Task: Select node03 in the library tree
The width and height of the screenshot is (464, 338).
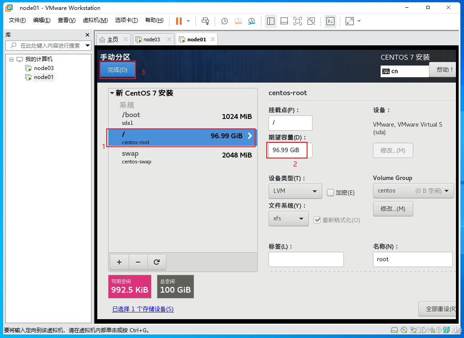Action: 39,68
